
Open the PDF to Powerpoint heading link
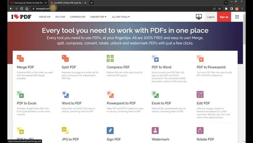coord(211,67)
